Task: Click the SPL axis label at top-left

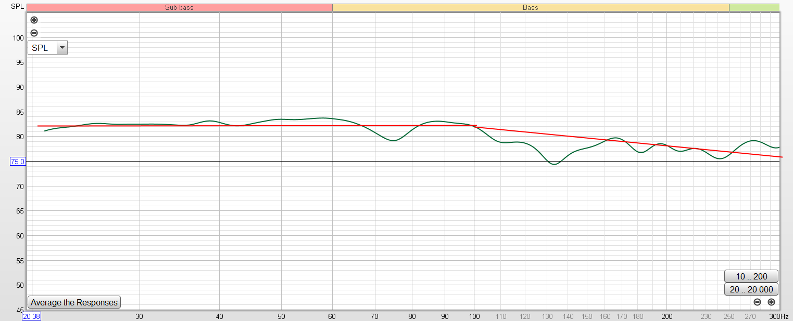Action: pos(18,7)
